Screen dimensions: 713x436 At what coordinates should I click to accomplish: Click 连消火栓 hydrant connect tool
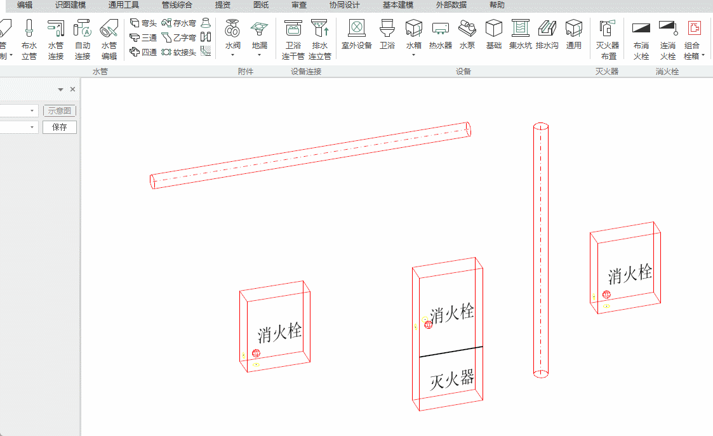668,39
